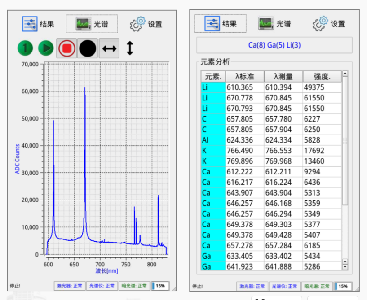
Task: Click the green single-shot acquisition button
Action: (x=26, y=48)
